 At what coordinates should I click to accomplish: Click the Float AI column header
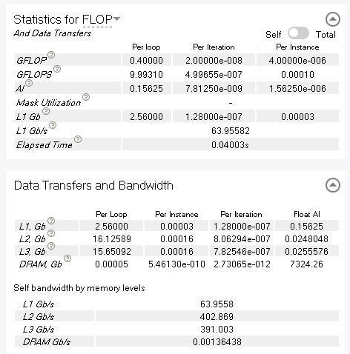307,214
